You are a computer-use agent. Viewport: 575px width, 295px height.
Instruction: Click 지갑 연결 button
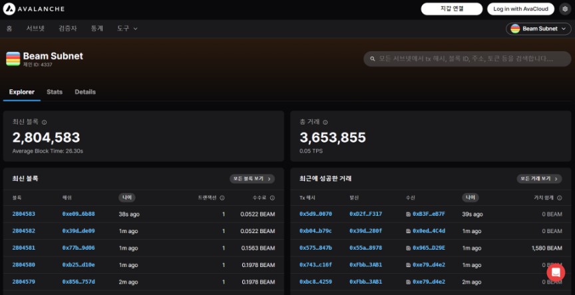(452, 9)
